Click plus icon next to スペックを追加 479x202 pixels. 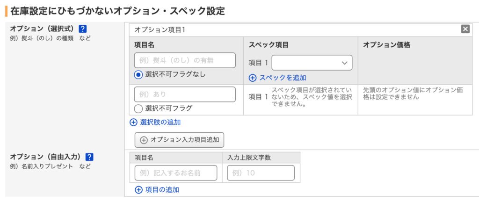[253, 78]
